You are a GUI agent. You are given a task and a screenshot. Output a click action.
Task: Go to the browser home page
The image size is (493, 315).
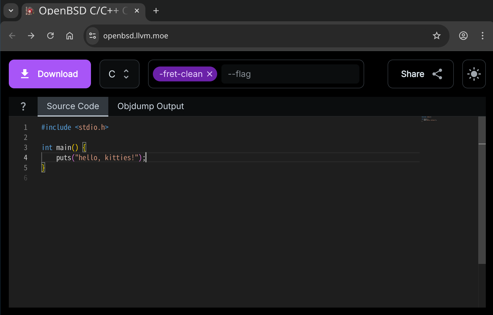pyautogui.click(x=70, y=36)
